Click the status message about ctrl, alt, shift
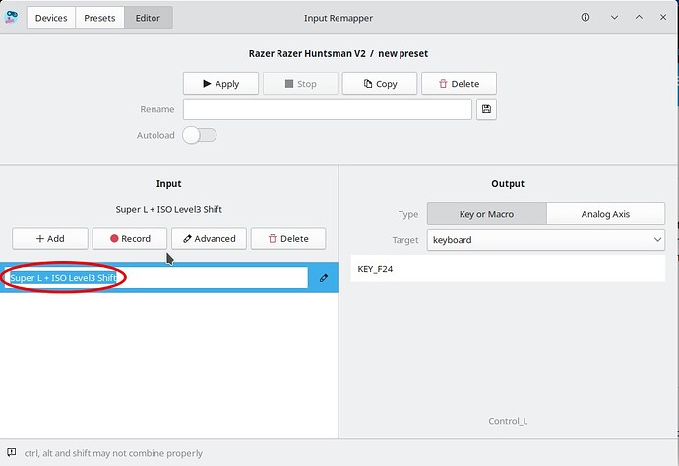Image resolution: width=679 pixels, height=466 pixels. pyautogui.click(x=113, y=453)
